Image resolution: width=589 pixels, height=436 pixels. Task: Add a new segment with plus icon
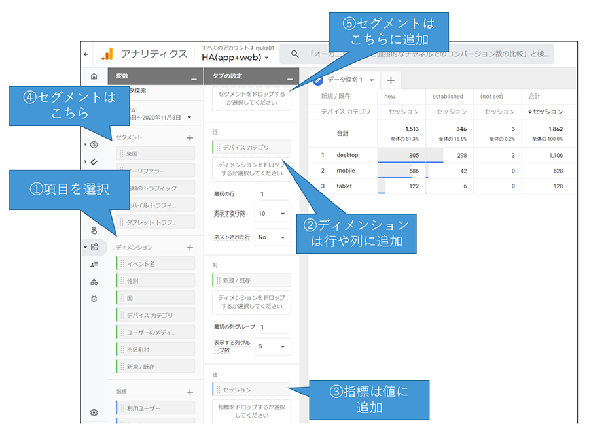190,138
